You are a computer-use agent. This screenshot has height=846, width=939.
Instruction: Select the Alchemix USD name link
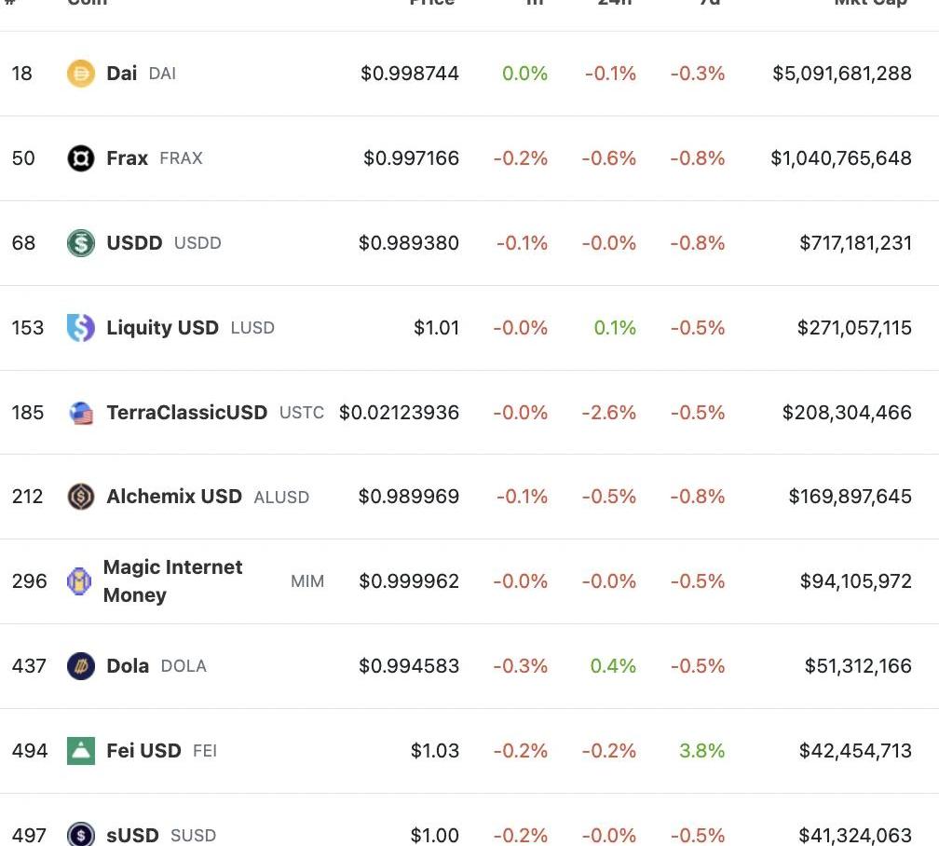[174, 497]
